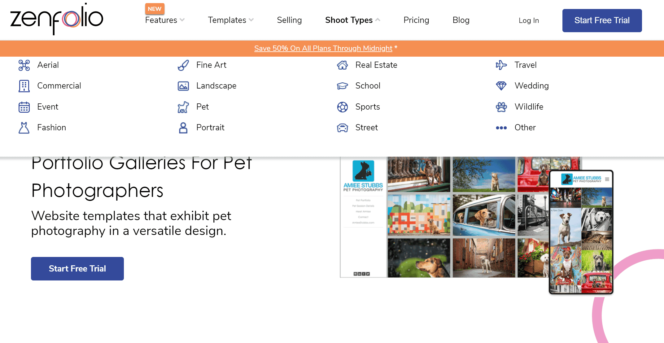This screenshot has width=664, height=343.
Task: Click the Sports soccer ball icon
Action: 343,107
